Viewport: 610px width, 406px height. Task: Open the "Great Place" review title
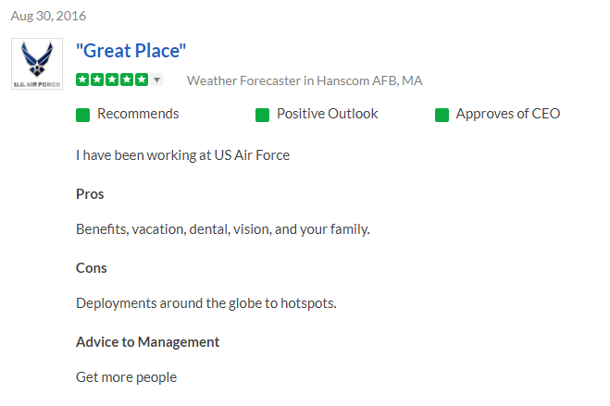pyautogui.click(x=131, y=51)
